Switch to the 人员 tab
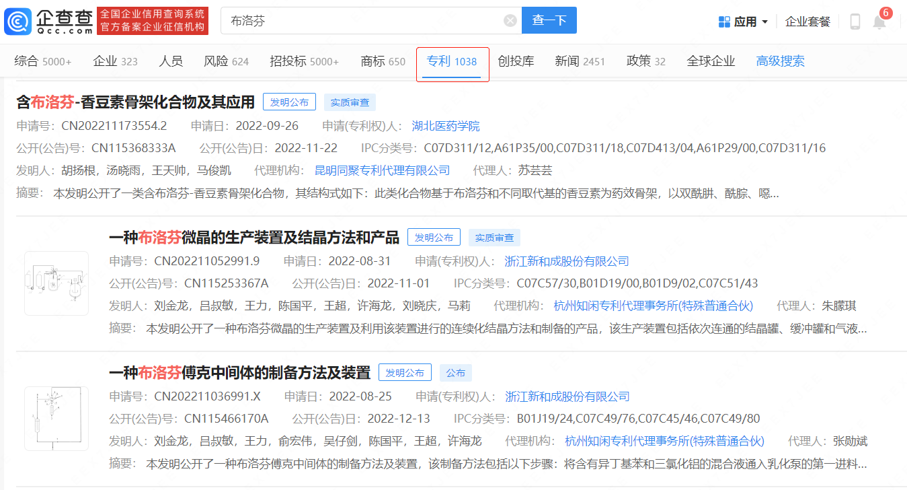Image resolution: width=907 pixels, height=490 pixels. pos(171,61)
